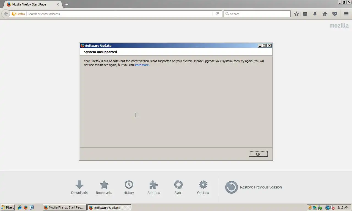The image size is (352, 211).
Task: Go to Firefox home page icon
Action: [x=325, y=14]
